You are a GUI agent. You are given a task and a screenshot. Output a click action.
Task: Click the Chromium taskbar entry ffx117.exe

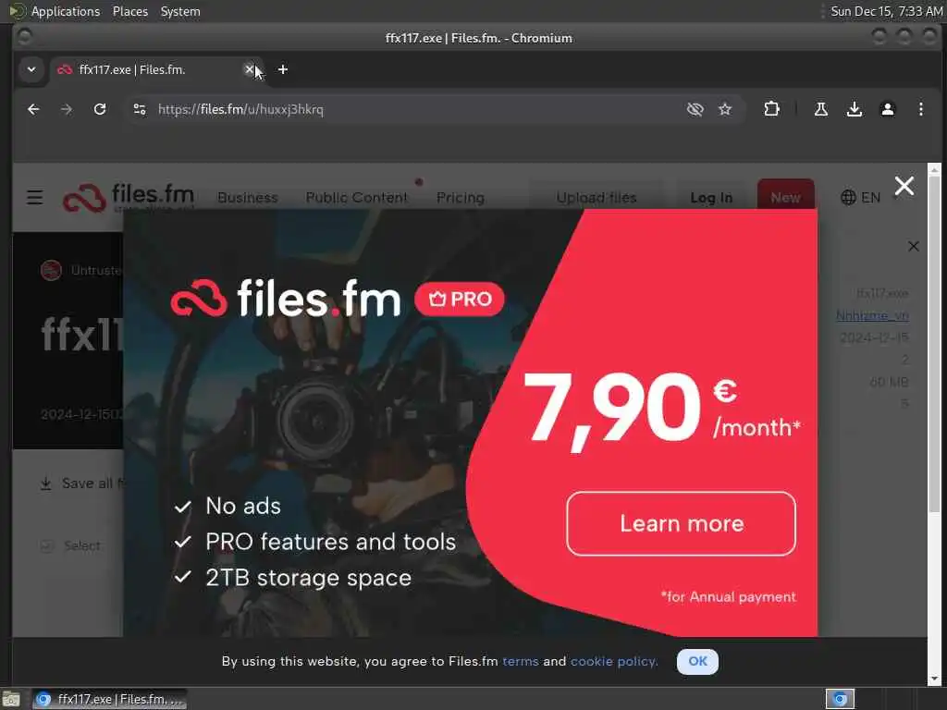[109, 699]
